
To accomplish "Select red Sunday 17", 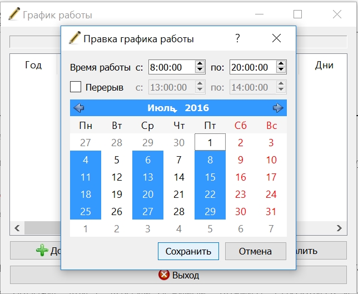I will [x=271, y=177].
